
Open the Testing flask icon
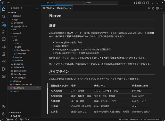[4, 54]
